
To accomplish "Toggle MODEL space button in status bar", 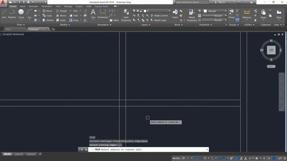I will tap(176, 158).
